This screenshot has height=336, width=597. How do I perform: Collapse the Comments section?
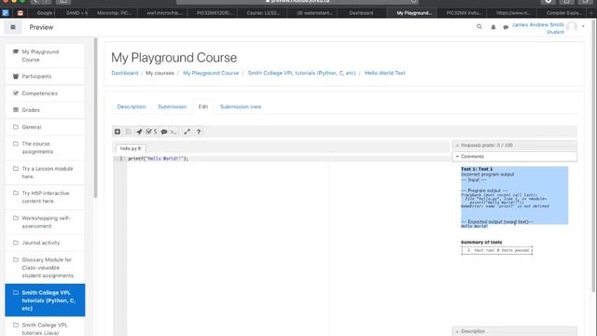(x=514, y=156)
